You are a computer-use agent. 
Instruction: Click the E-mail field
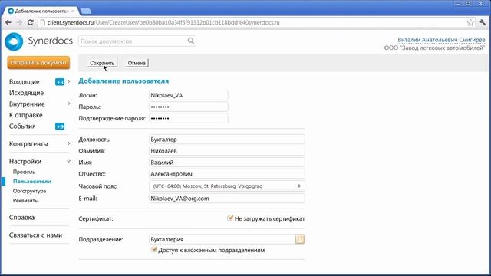click(227, 199)
